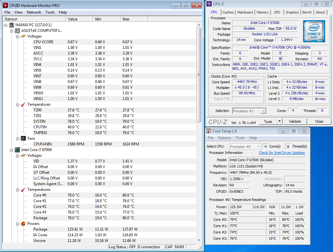
Task: Click the HWMonitor scrollbar up arrow
Action: pyautogui.click(x=199, y=25)
